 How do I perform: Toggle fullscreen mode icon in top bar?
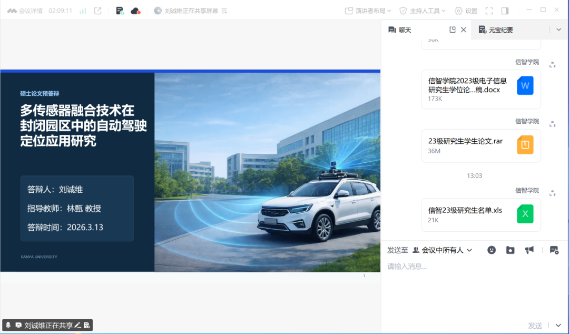pyautogui.click(x=489, y=11)
